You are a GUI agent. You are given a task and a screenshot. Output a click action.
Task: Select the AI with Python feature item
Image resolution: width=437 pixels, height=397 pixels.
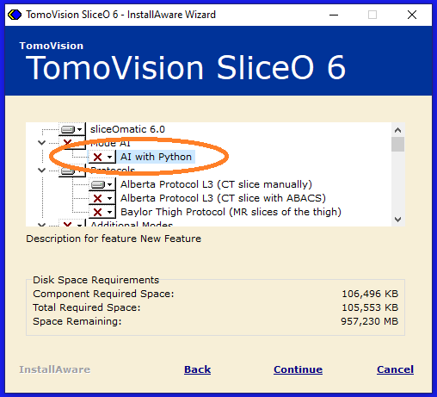click(x=156, y=157)
